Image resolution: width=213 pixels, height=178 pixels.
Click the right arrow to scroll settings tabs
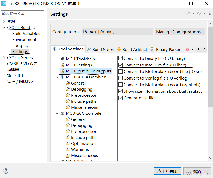click(x=204, y=49)
